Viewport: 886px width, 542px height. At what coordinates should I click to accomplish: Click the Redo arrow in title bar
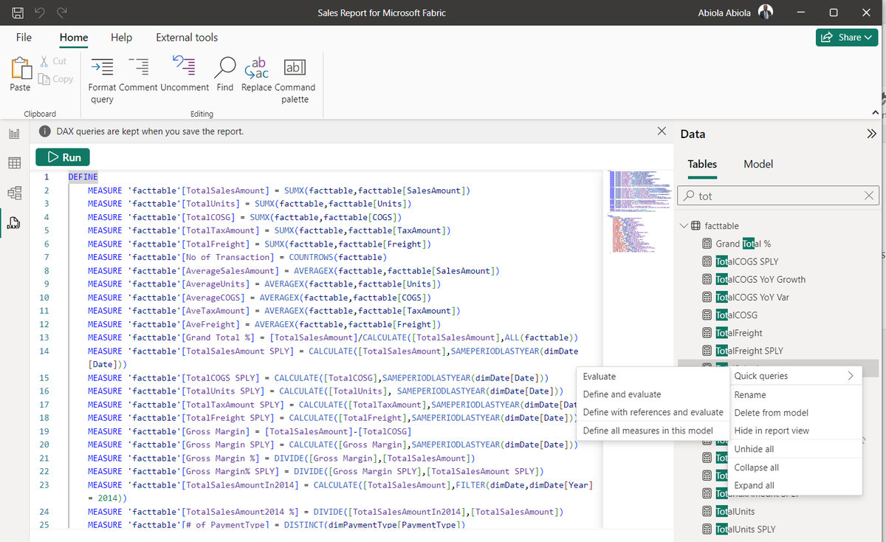pyautogui.click(x=62, y=13)
